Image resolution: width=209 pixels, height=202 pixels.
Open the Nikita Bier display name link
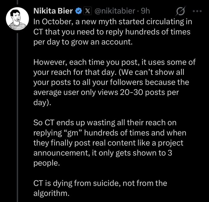(x=53, y=12)
